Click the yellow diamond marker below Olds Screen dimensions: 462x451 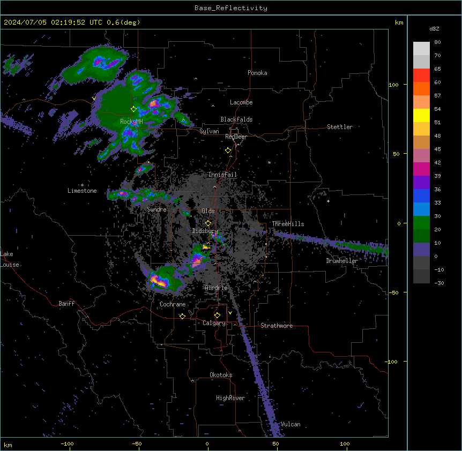[208, 223]
